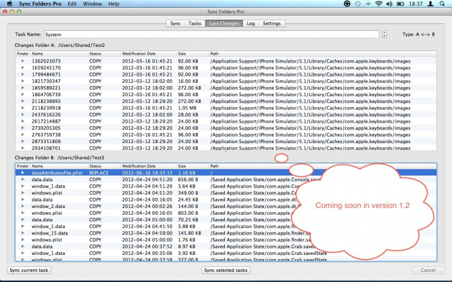This screenshot has height=282, width=452.
Task: Select the 70.25 KB size cell
Action: tap(188, 219)
